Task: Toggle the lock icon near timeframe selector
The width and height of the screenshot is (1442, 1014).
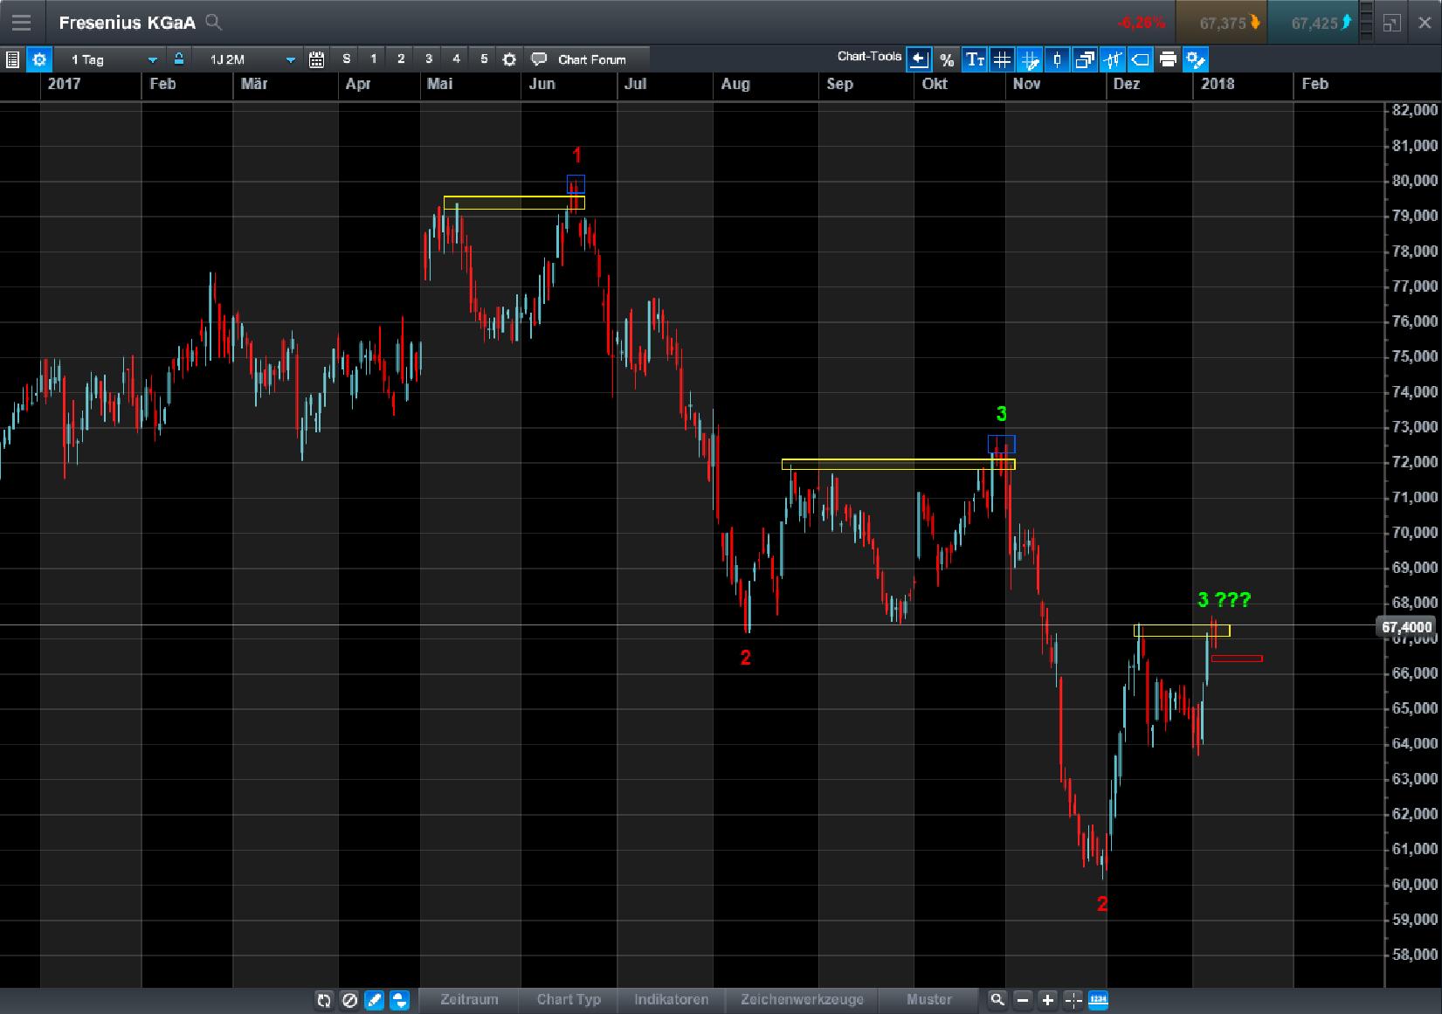Action: [x=178, y=59]
